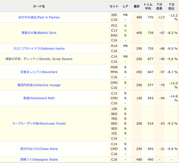Select the 9ED set code
The image size is (179, 163).
pos(114,114)
